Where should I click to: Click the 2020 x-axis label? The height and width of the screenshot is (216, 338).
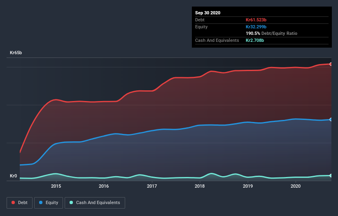click(296, 186)
